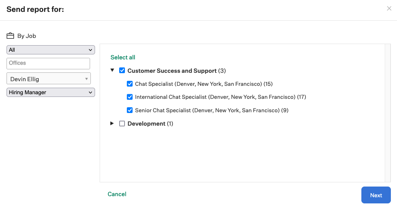
Task: Click the briefcase By Job icon
Action: (10, 36)
